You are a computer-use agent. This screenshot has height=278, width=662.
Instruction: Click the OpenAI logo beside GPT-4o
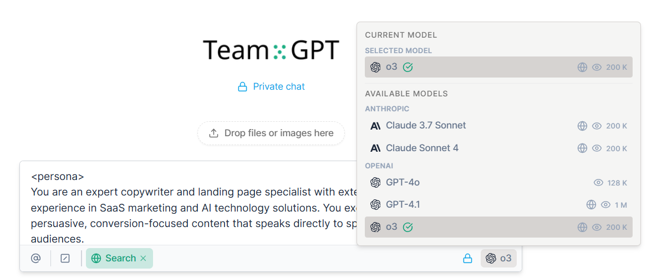375,183
